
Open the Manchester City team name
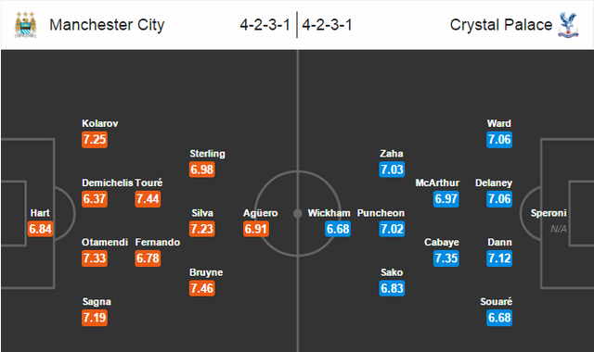click(107, 25)
